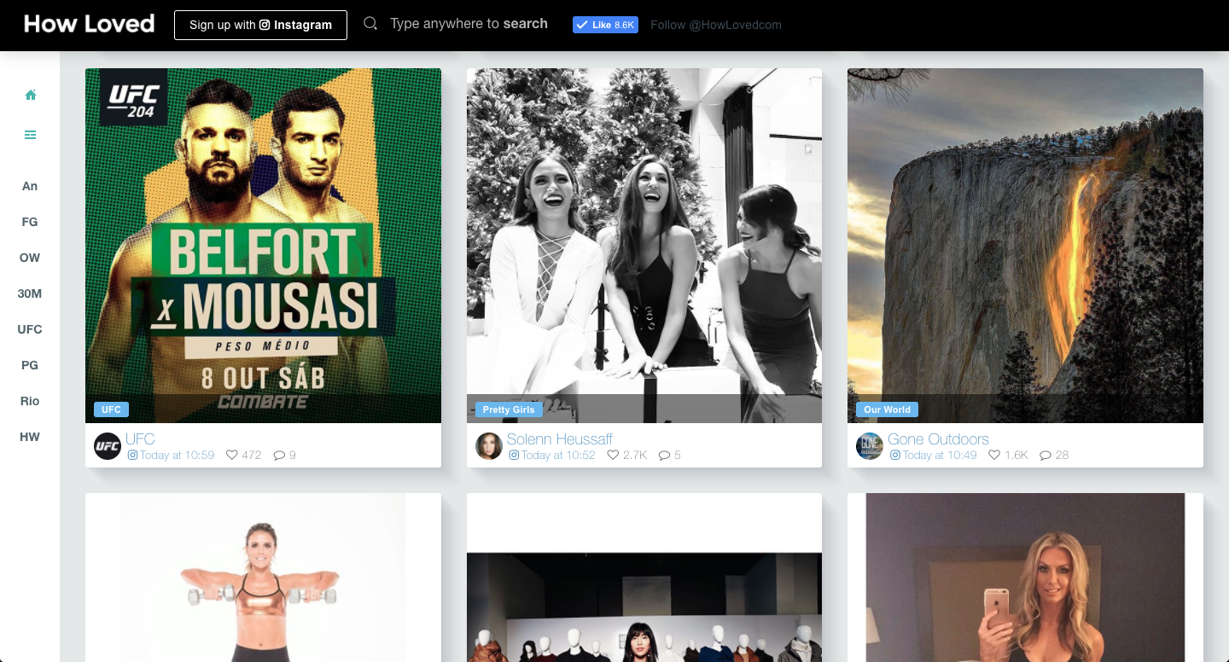Image resolution: width=1229 pixels, height=662 pixels.
Task: Open the firefall cliff sunset photo
Action: pyautogui.click(x=1025, y=246)
